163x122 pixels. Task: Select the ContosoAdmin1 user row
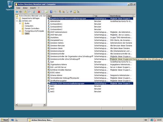click(x=90, y=24)
